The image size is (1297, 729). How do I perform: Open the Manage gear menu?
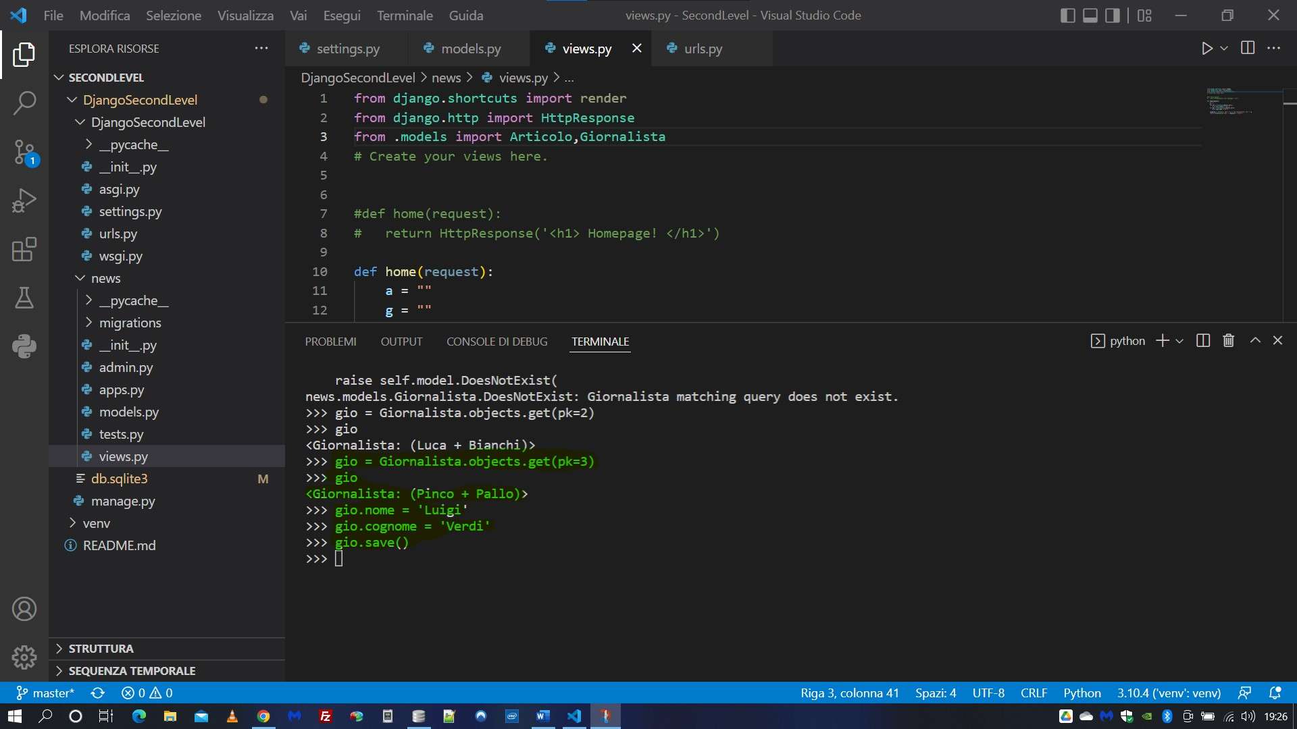(x=24, y=657)
